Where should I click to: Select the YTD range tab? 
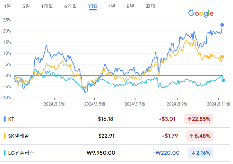click(93, 6)
